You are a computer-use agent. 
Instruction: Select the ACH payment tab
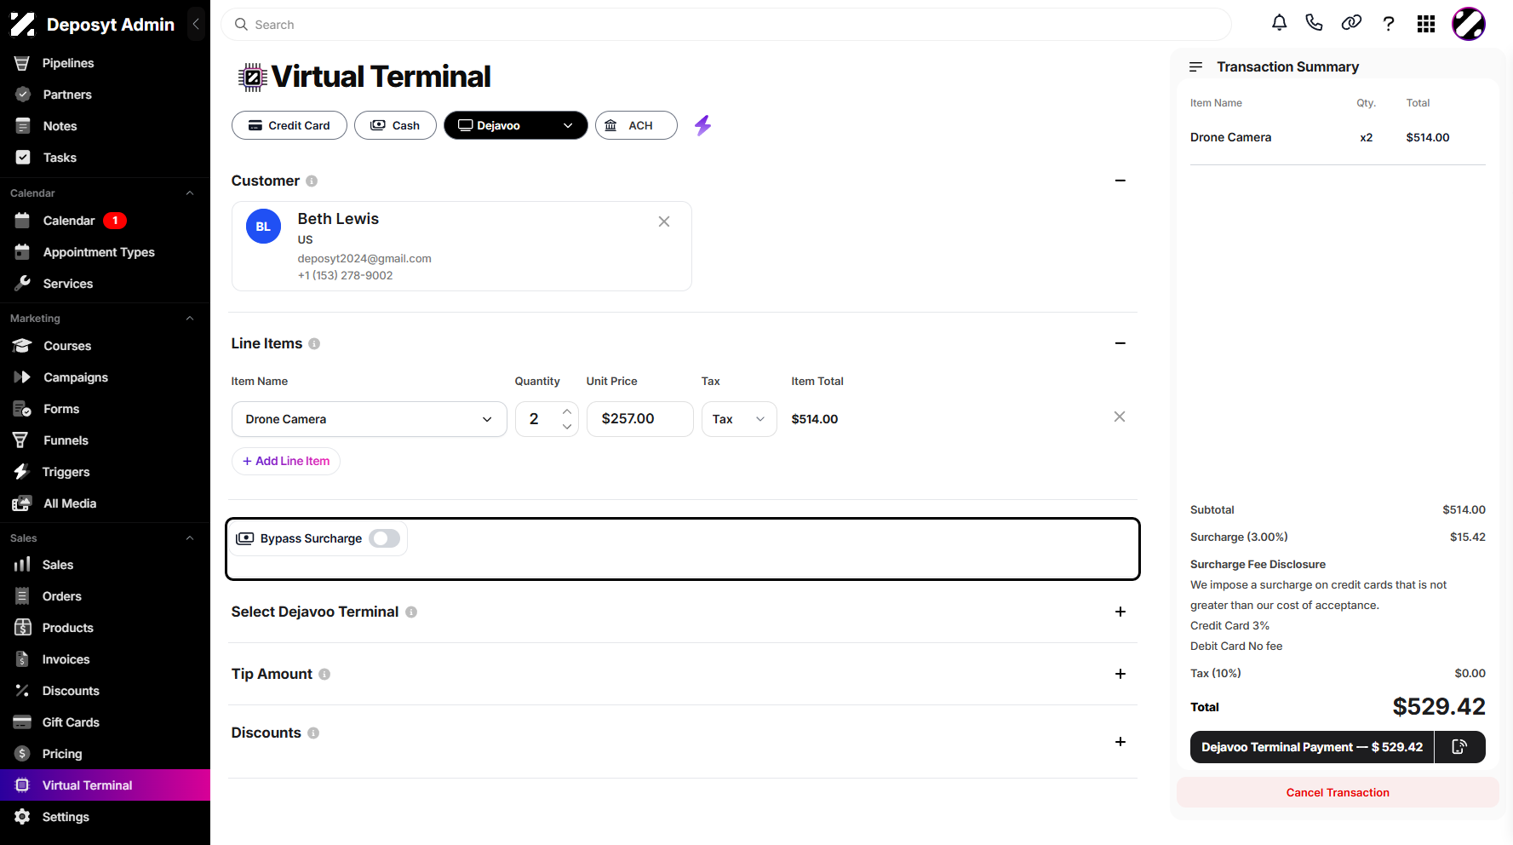point(636,125)
